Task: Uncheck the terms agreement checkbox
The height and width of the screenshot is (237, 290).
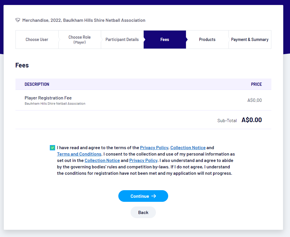Action: tap(52, 148)
